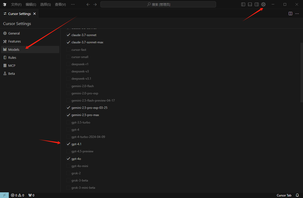The image size is (303, 198).
Task: Enable the gpt-4o-mini model
Action: click(x=68, y=166)
